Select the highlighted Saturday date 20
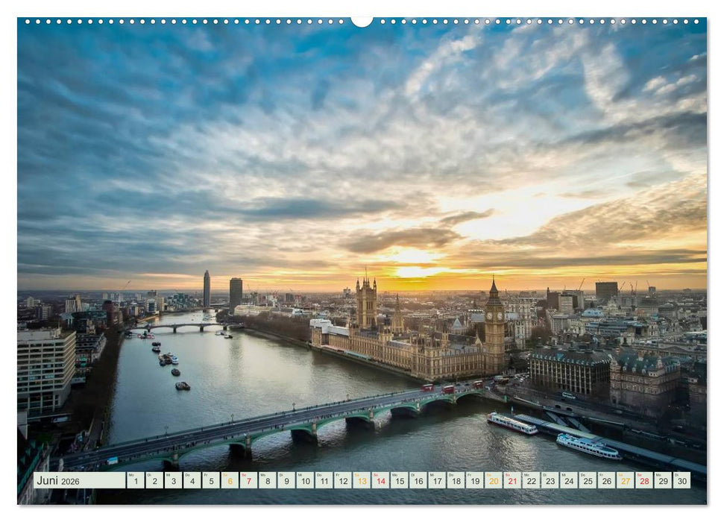This screenshot has width=724, height=522. 492,481
